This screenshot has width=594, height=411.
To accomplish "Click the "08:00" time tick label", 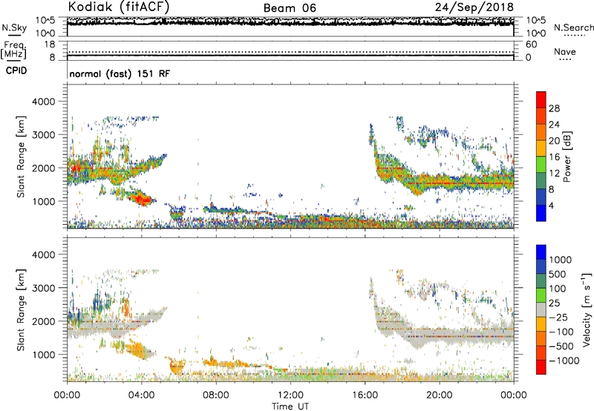I will 216,395.
